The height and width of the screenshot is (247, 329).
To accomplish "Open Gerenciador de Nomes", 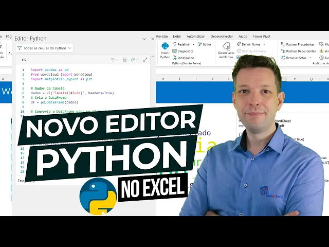I will [226, 50].
